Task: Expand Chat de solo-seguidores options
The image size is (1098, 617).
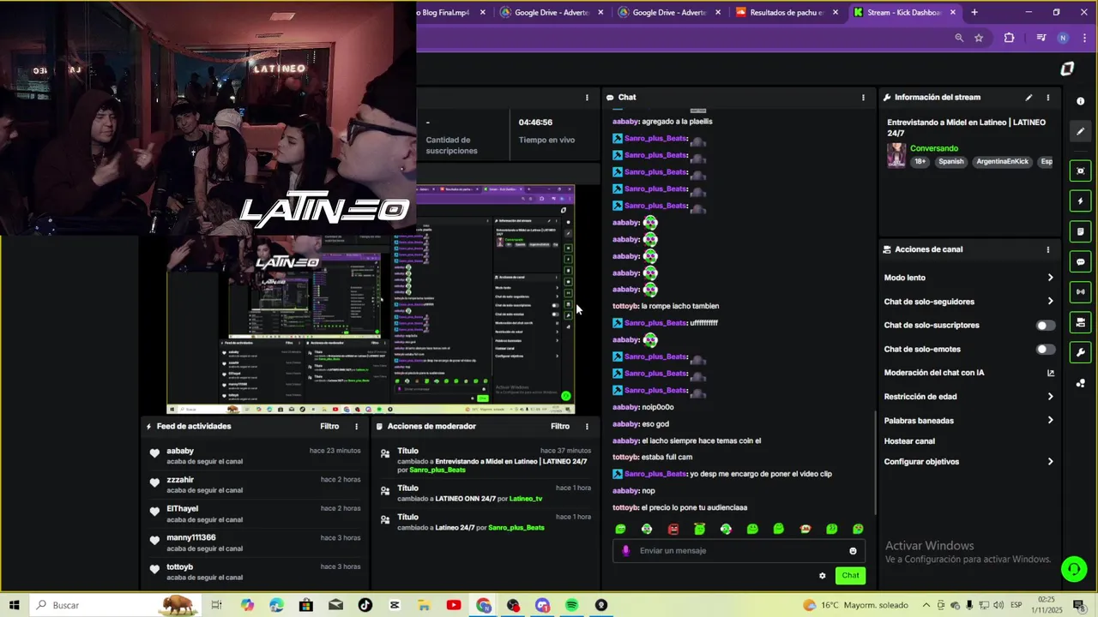Action: tap(1050, 302)
